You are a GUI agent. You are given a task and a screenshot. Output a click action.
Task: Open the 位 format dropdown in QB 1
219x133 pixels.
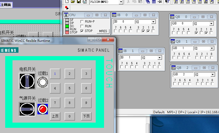tap(212, 48)
